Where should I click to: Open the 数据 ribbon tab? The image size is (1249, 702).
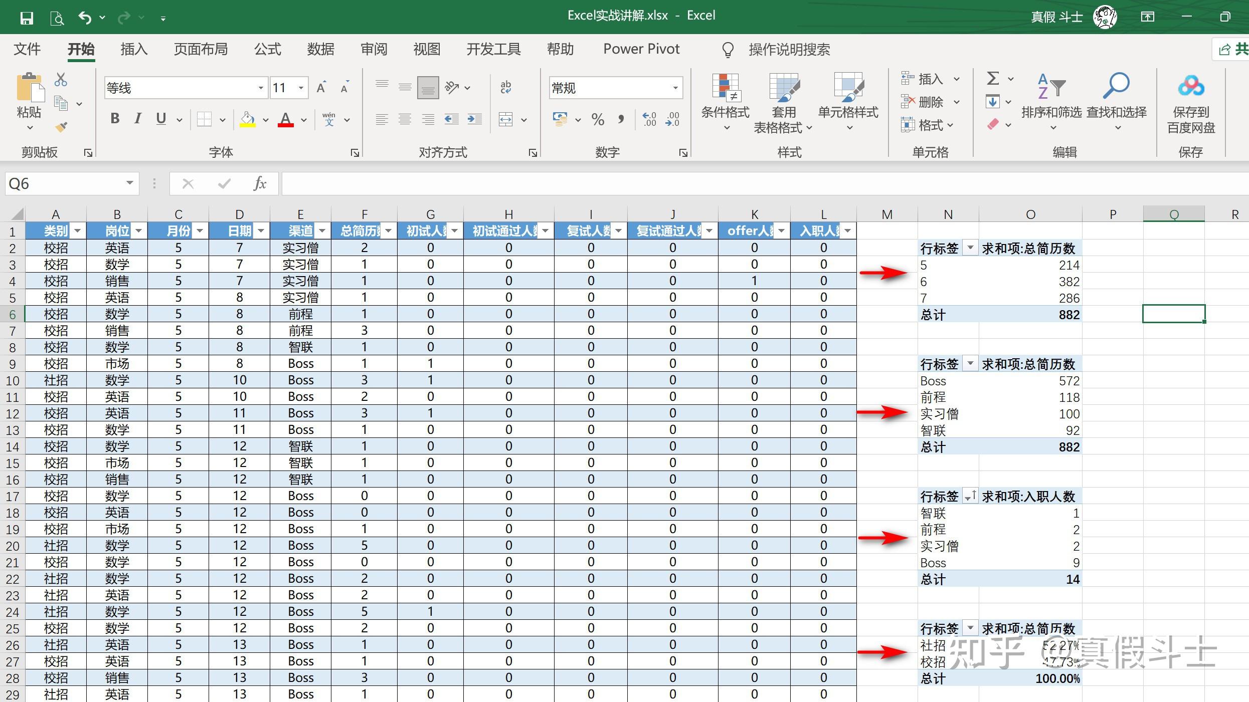pyautogui.click(x=320, y=49)
